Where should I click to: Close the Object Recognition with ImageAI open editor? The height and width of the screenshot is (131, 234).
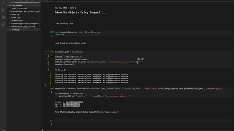(x=10, y=2)
